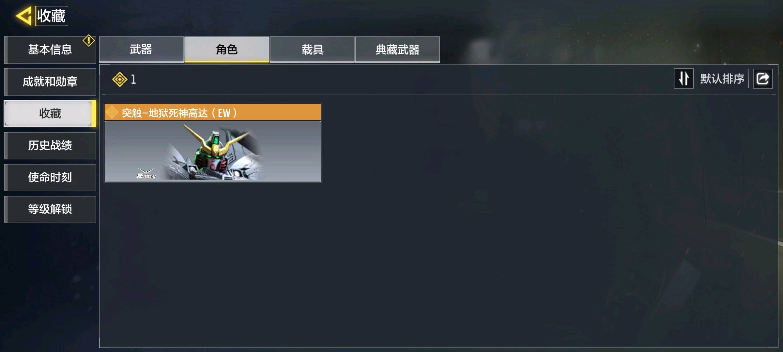Select the 角色 tab
783x352 pixels.
pyautogui.click(x=227, y=49)
